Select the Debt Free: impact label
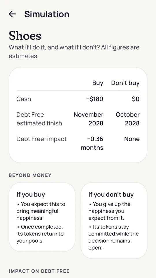The width and height of the screenshot is (156, 278). point(42,139)
